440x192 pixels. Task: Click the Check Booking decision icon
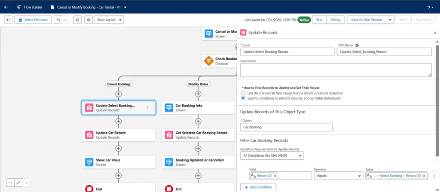pos(208,61)
